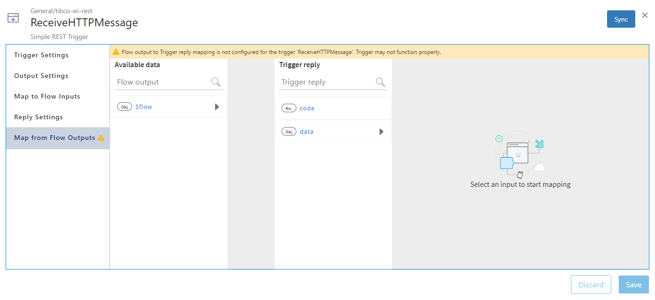Go to Map to Flow Inputs tab

[x=47, y=96]
